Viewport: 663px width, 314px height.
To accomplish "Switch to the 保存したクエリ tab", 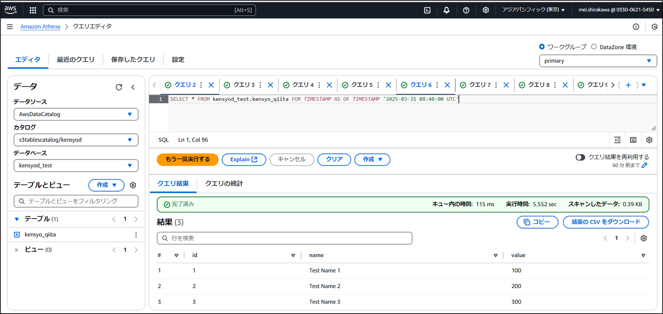I will pyautogui.click(x=133, y=60).
